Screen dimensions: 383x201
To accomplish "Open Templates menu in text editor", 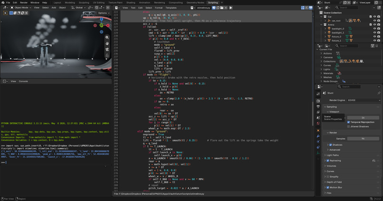I will pyautogui.click(x=171, y=8).
